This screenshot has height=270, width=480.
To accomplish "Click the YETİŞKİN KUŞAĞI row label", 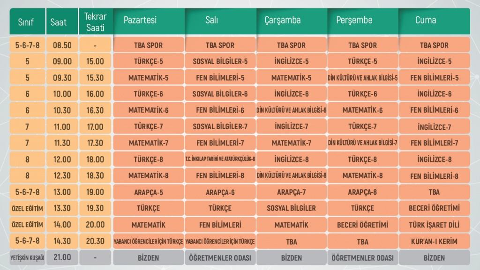I will 28,257.
